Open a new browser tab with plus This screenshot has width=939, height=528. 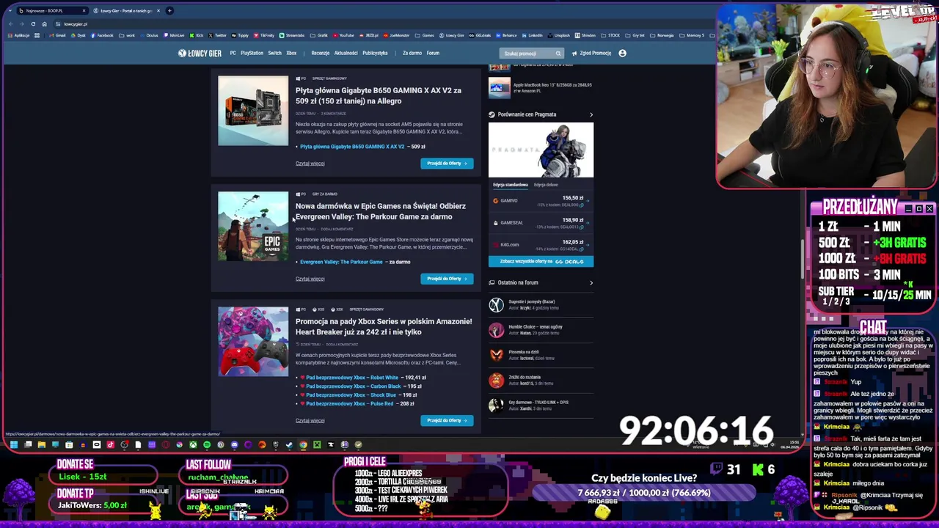click(x=169, y=10)
